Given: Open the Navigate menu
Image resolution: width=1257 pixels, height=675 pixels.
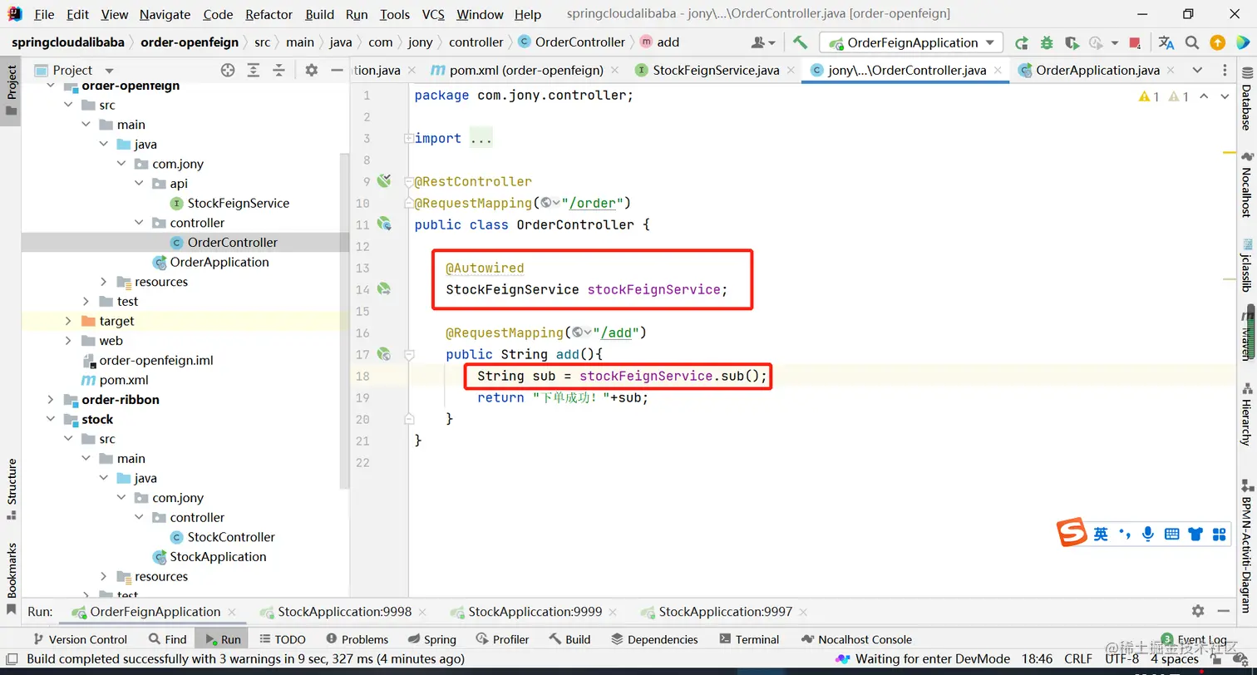Looking at the screenshot, I should [165, 14].
